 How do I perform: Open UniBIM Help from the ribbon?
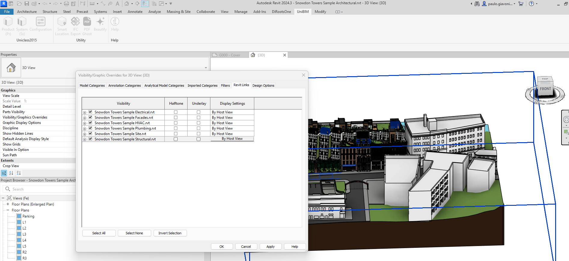[115, 24]
